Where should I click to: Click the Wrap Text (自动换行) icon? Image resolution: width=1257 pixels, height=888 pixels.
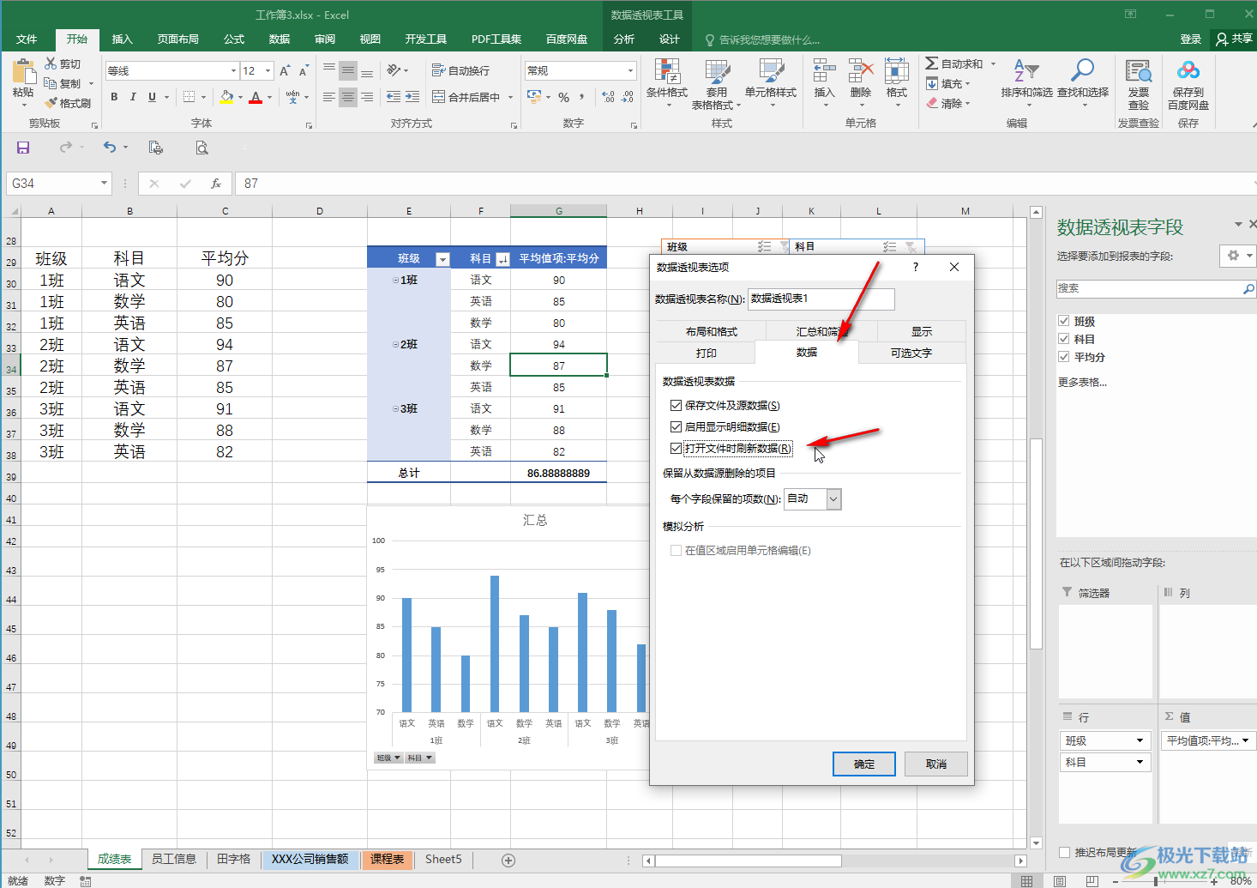439,70
